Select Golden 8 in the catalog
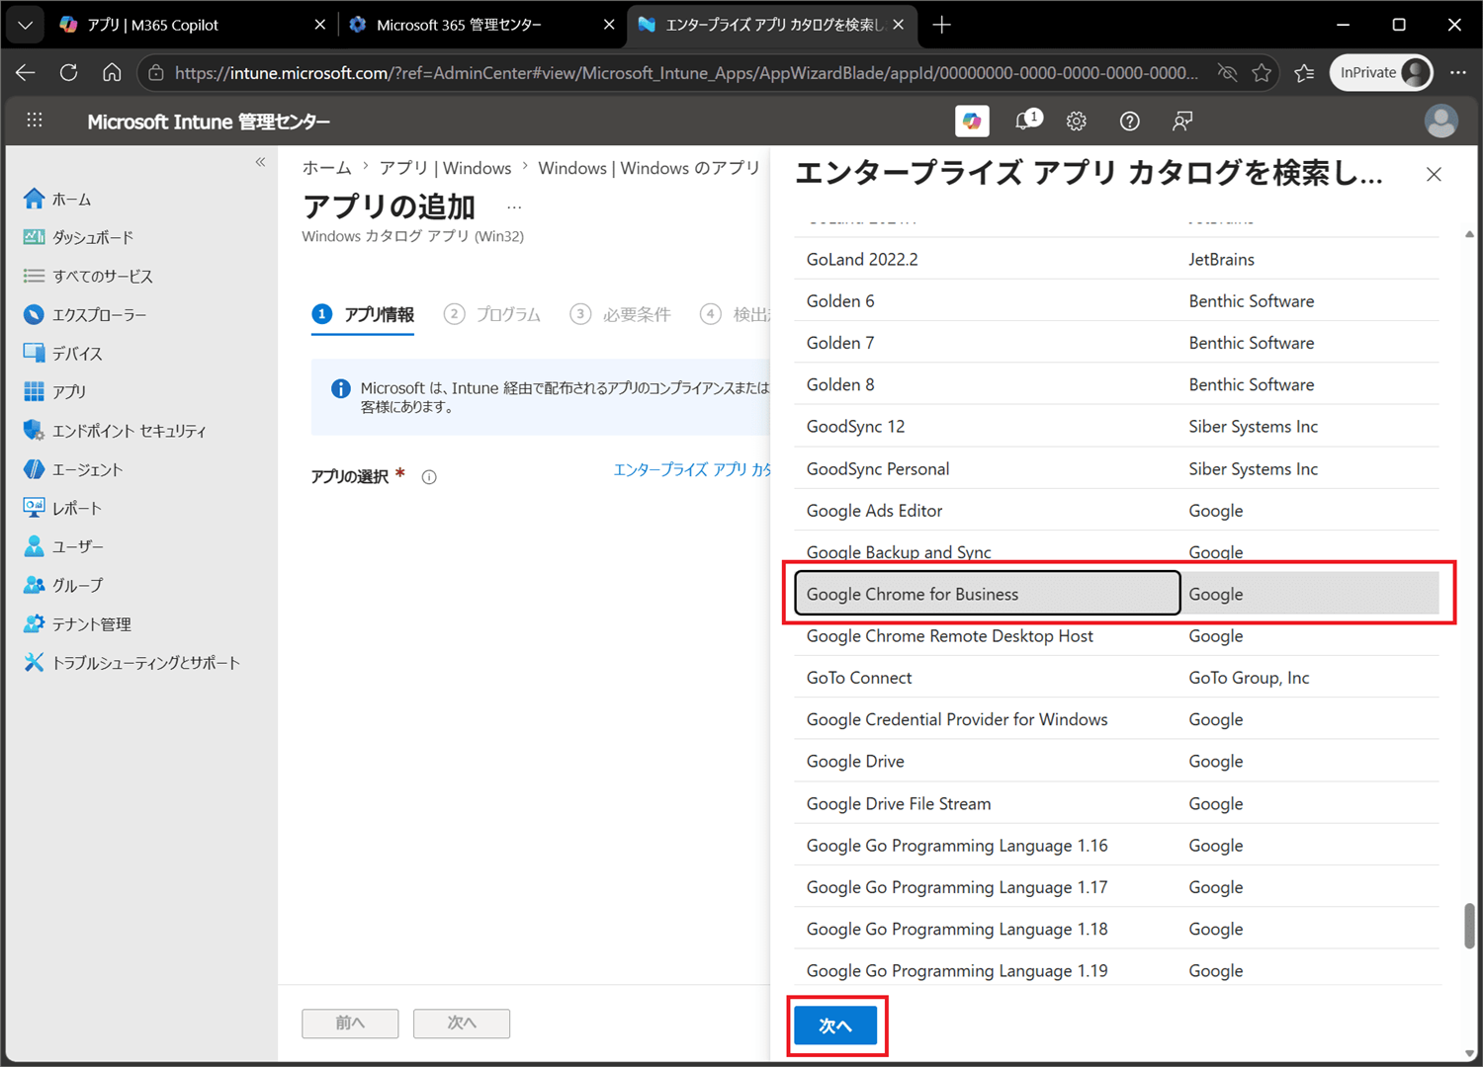The height and width of the screenshot is (1067, 1483). click(1117, 384)
